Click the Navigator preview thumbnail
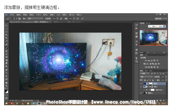170x107 pixels. tap(153, 38)
